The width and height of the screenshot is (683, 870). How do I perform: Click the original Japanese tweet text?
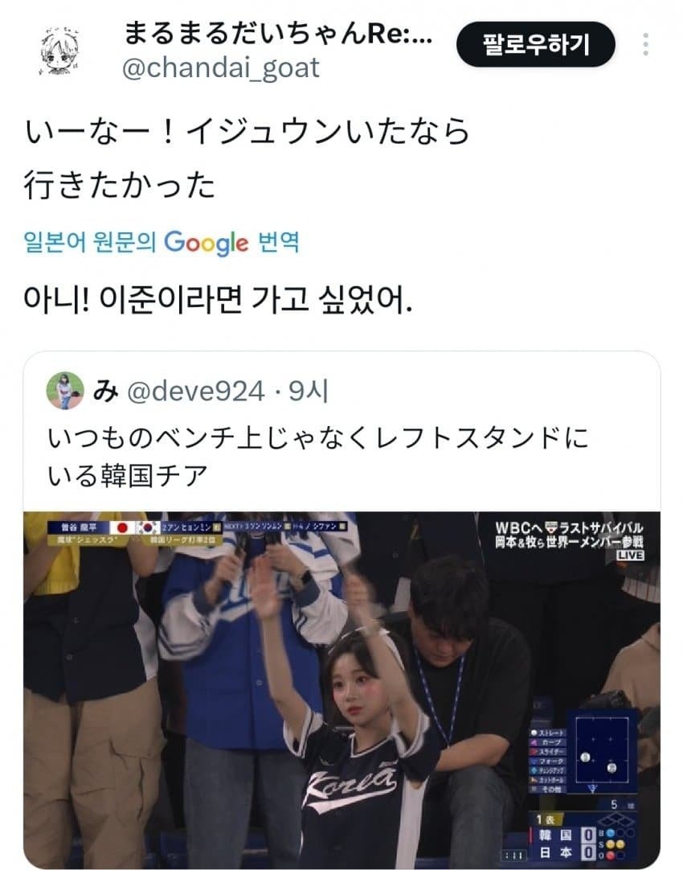tap(247, 158)
